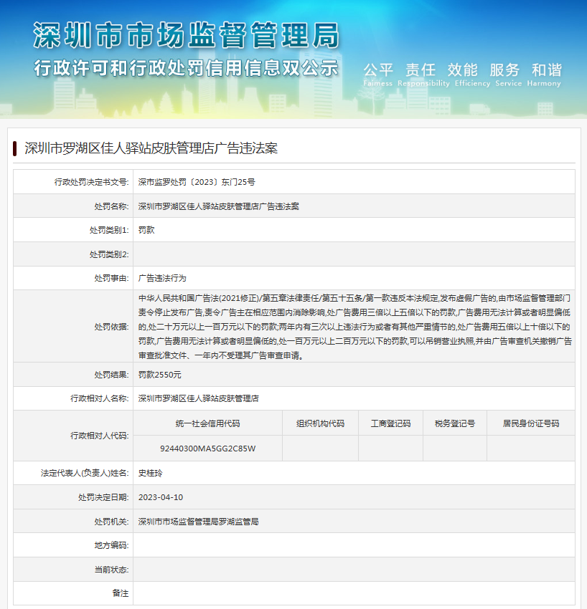Click the slogan word 和谐 Harmony
The image size is (587, 609).
point(544,75)
